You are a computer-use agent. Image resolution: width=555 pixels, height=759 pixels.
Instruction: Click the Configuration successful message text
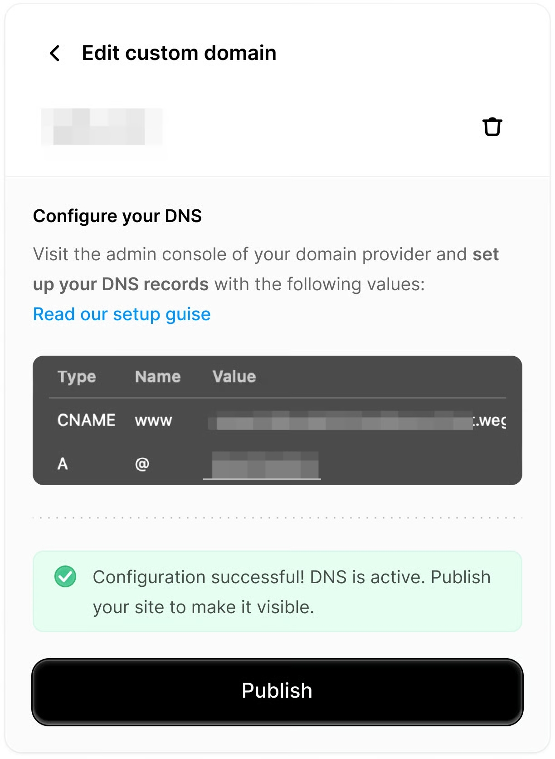(291, 591)
